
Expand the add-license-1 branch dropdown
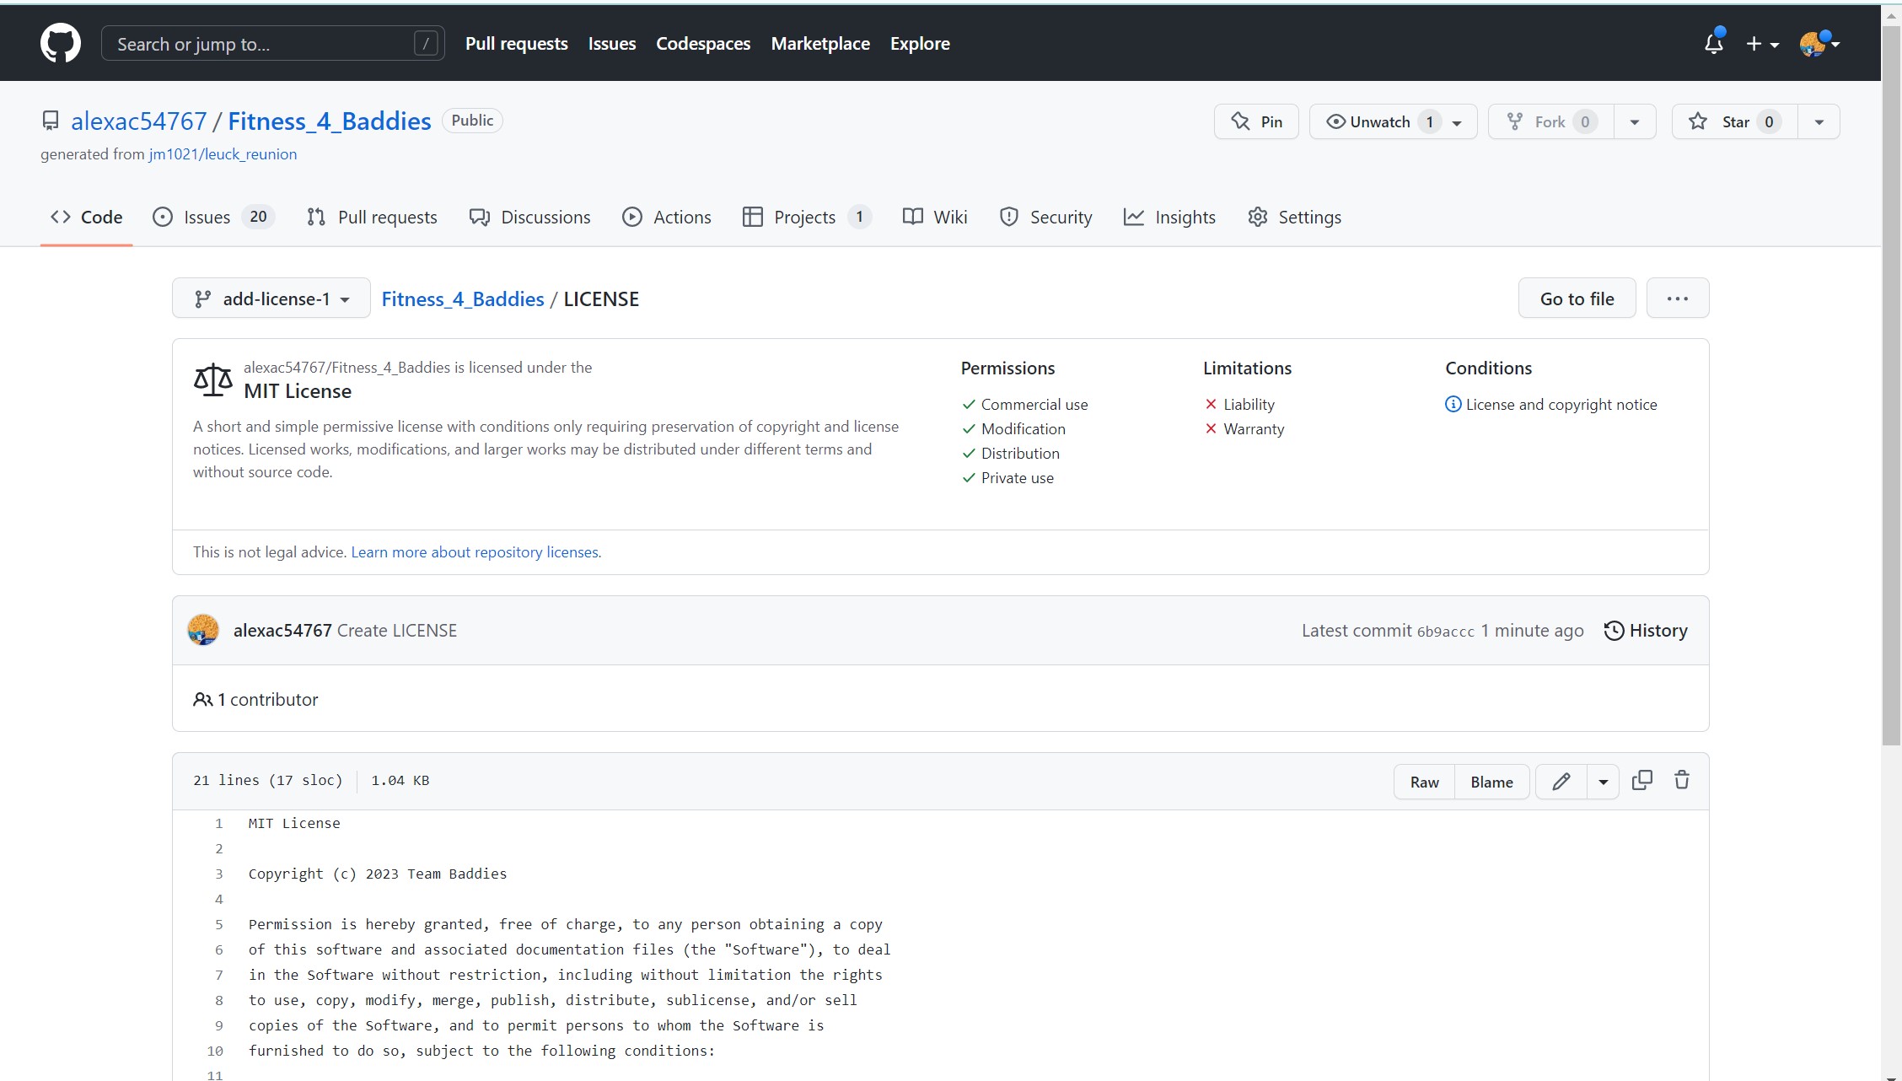pos(271,298)
